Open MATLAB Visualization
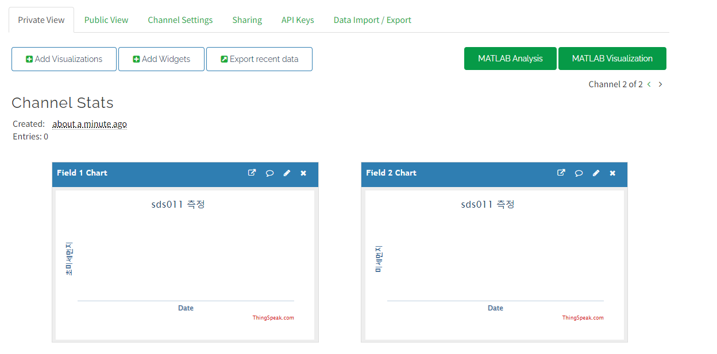Viewport: 717px width, 354px height. [x=612, y=59]
